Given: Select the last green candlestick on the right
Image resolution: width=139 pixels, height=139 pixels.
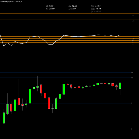Looking at the screenshot, I should point(120,86).
